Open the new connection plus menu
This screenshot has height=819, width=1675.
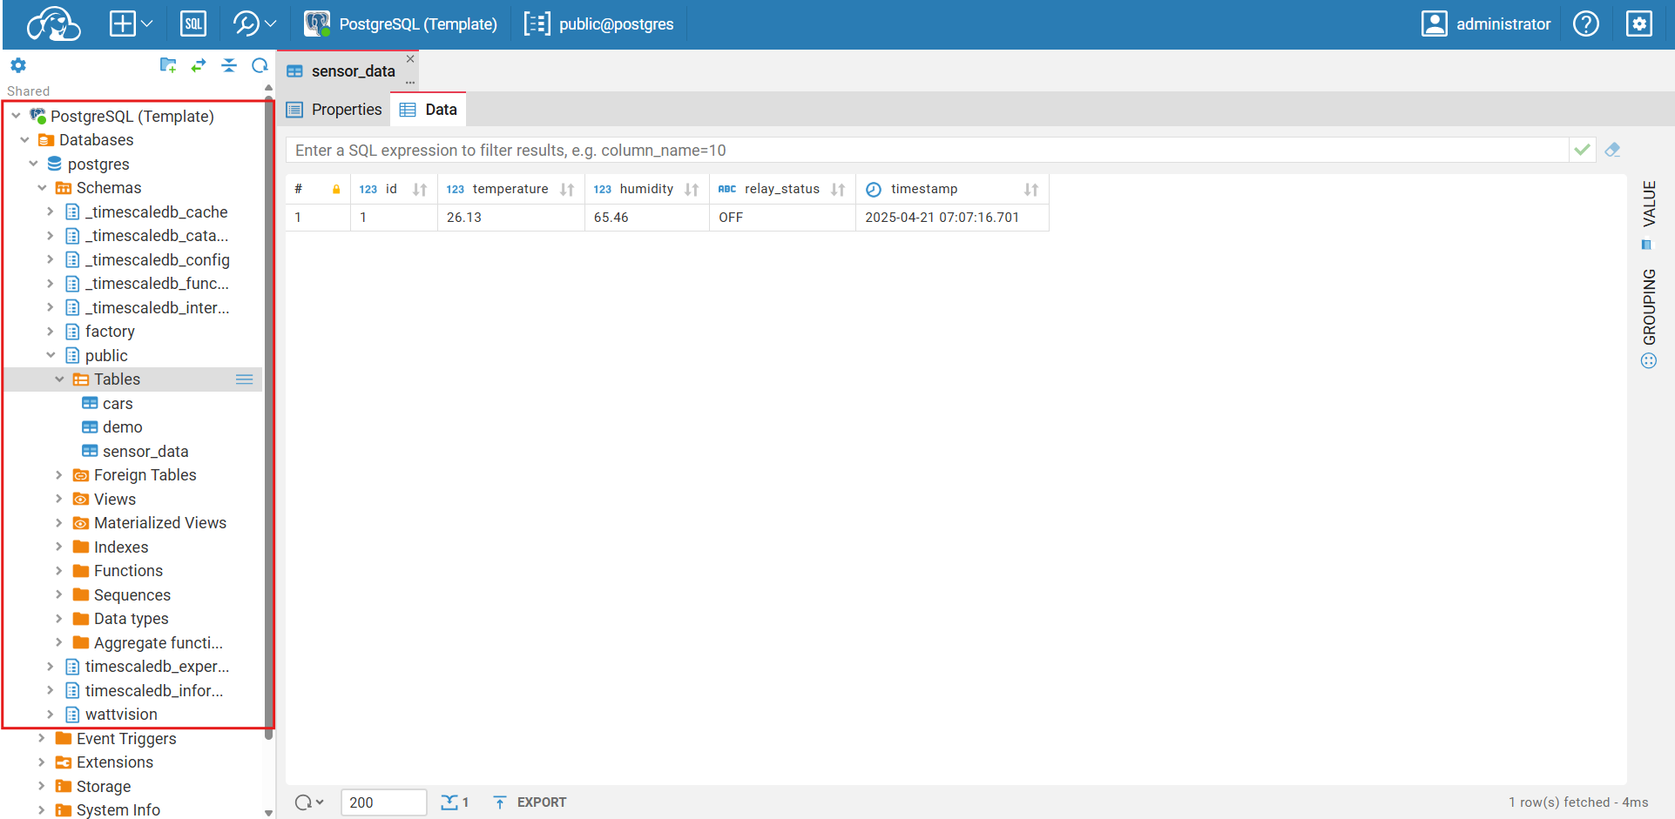click(x=131, y=23)
